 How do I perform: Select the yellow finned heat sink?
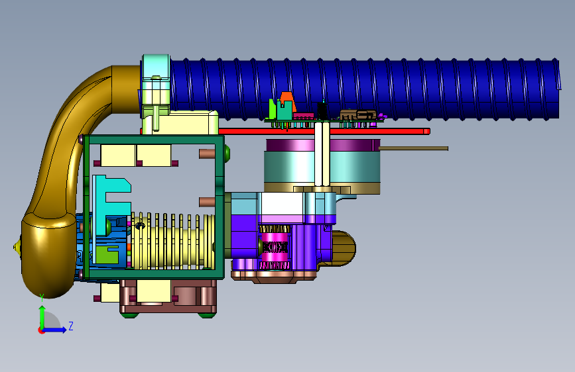(172, 241)
